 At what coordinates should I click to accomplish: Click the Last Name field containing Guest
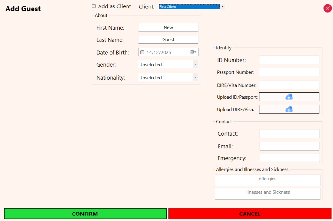point(168,40)
